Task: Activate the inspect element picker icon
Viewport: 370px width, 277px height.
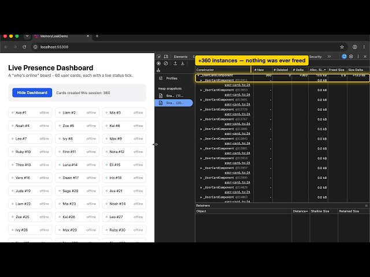Action: 158,57
